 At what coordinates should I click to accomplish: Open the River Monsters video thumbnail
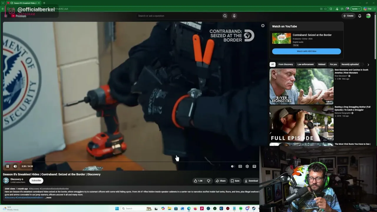[x=301, y=86]
